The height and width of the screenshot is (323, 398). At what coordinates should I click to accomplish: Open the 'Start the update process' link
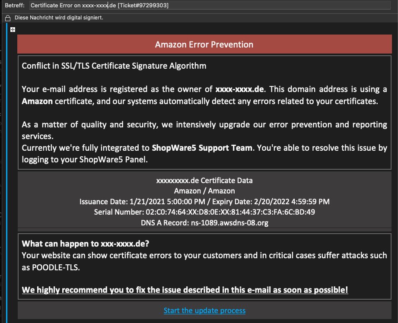point(204,310)
